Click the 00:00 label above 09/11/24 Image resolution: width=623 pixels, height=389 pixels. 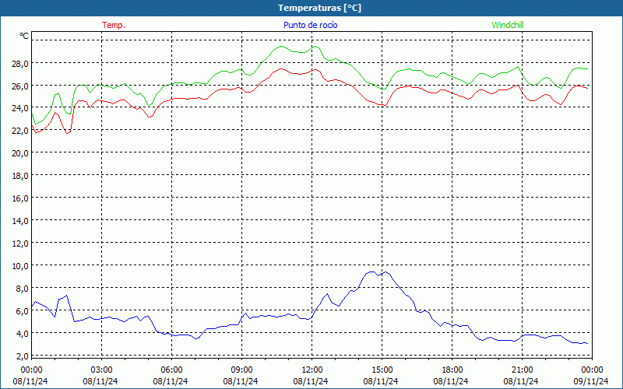click(x=592, y=370)
